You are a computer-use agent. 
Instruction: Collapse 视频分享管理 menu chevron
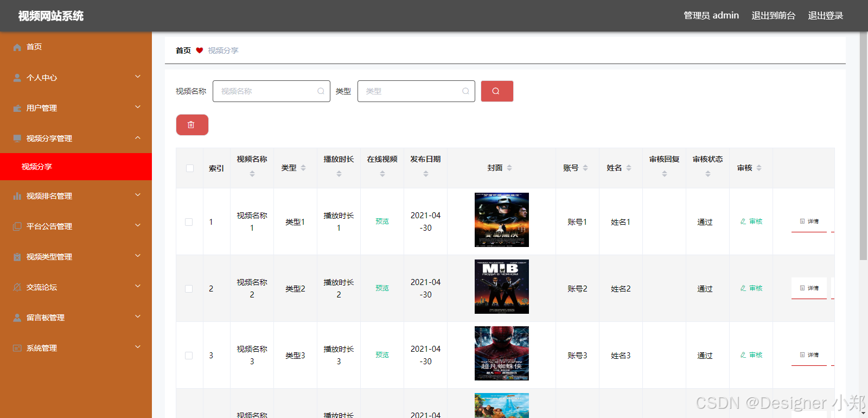click(x=138, y=137)
